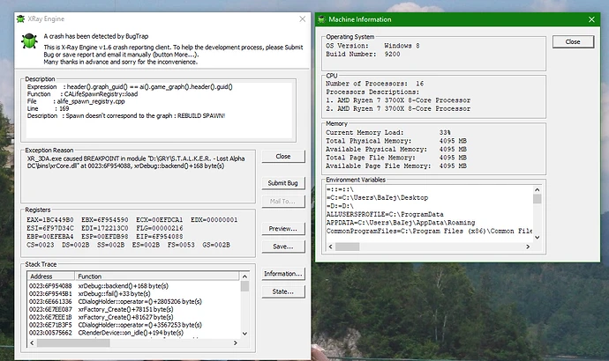
Task: Open the crash report Preview
Action: click(x=283, y=229)
